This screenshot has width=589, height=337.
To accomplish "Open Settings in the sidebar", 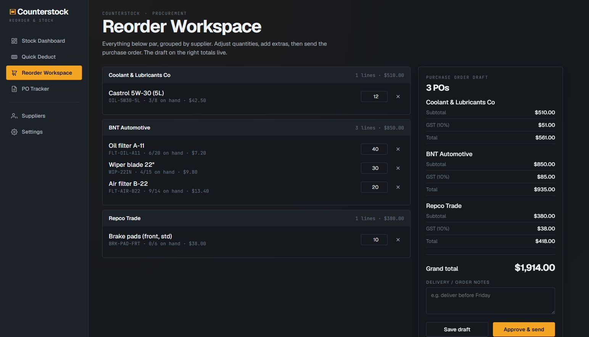I will point(44,132).
